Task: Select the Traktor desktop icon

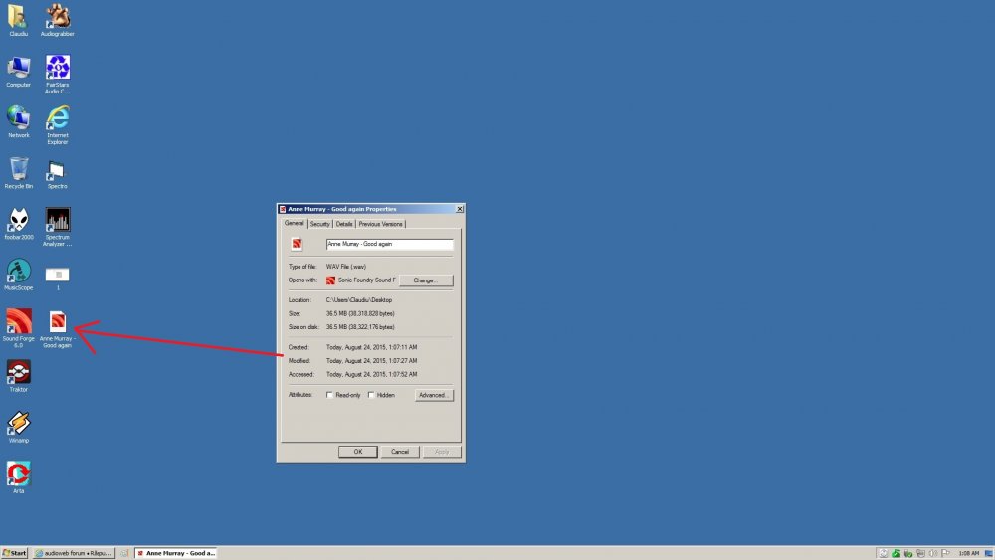Action: click(18, 376)
